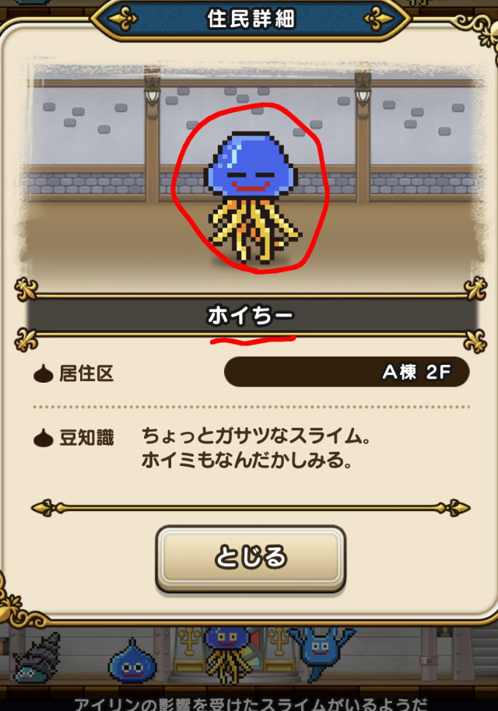Click the slime drop icon beside 豆知識
498x711 pixels.
point(44,438)
